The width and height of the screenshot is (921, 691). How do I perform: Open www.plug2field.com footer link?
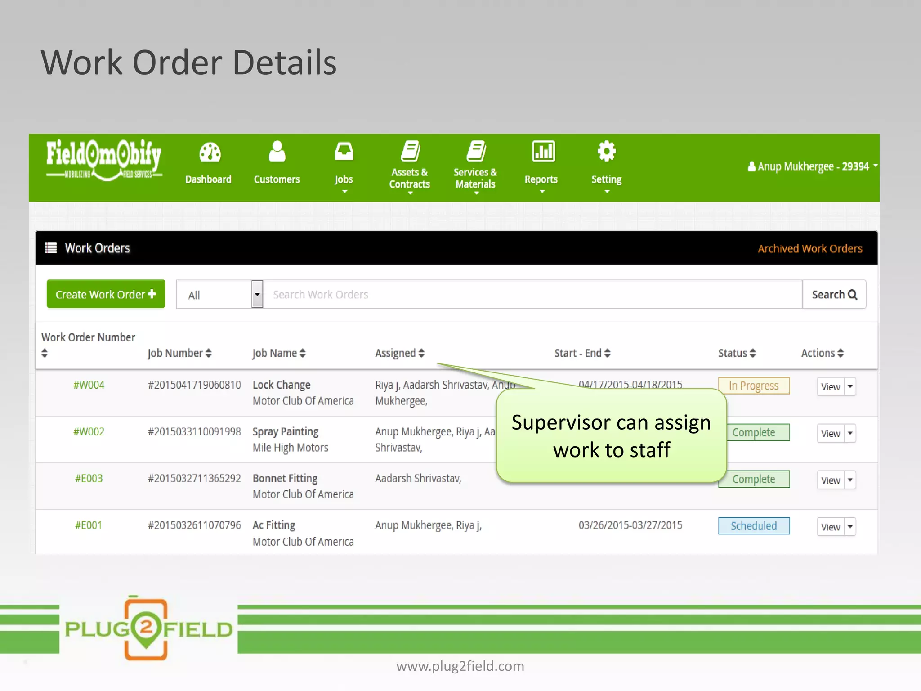pyautogui.click(x=460, y=666)
